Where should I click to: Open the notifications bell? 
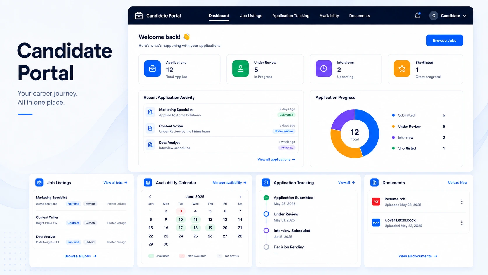(x=417, y=15)
